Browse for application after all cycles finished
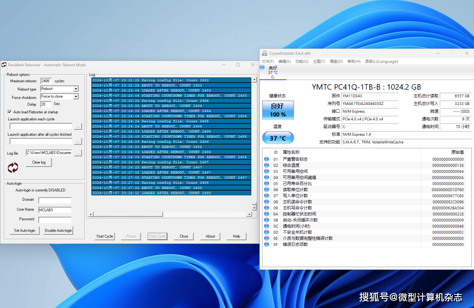The height and width of the screenshot is (308, 474). click(x=78, y=141)
